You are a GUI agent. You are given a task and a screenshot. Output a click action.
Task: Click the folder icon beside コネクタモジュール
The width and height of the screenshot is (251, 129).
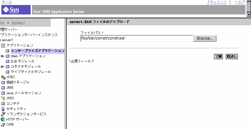pyautogui.click(x=8, y=67)
